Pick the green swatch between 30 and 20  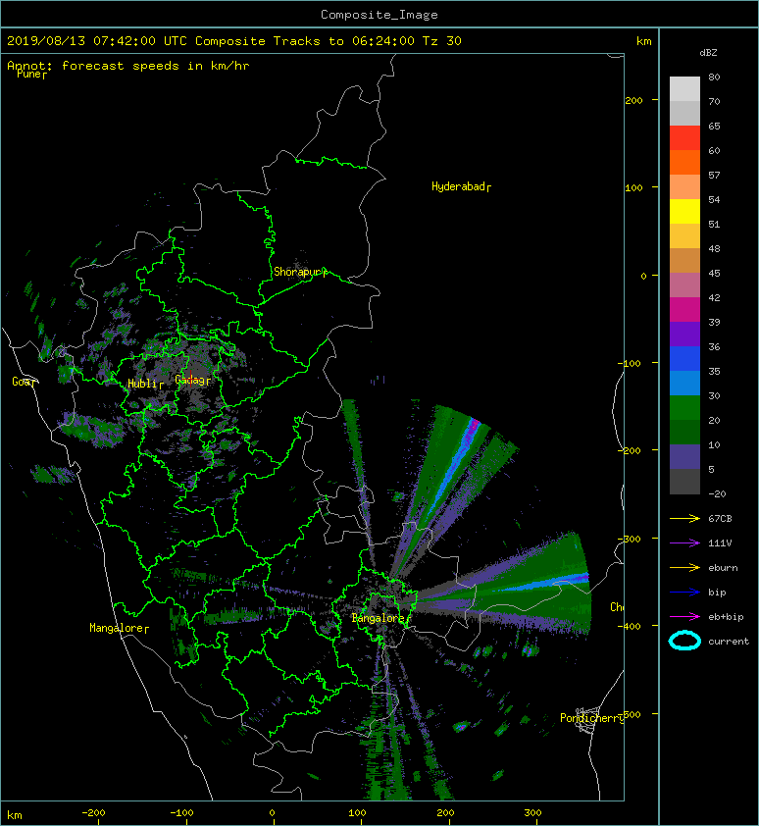[684, 408]
